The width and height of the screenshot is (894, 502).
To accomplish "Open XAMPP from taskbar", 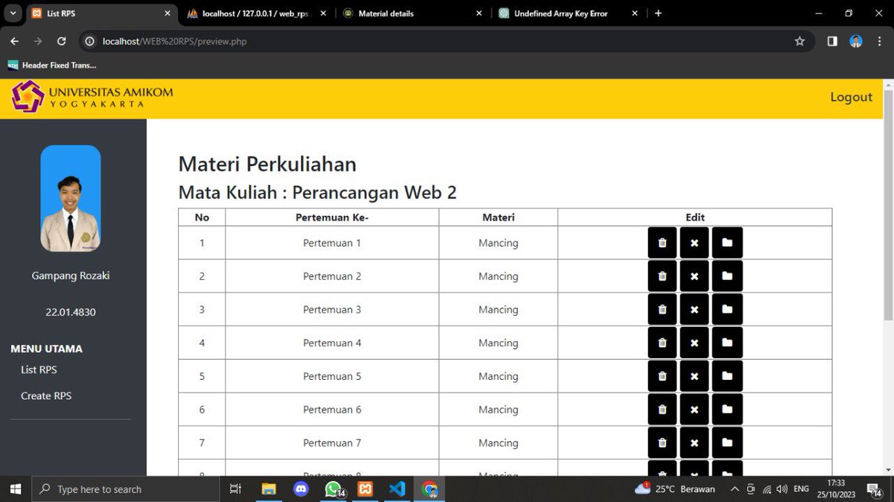I will pos(365,489).
